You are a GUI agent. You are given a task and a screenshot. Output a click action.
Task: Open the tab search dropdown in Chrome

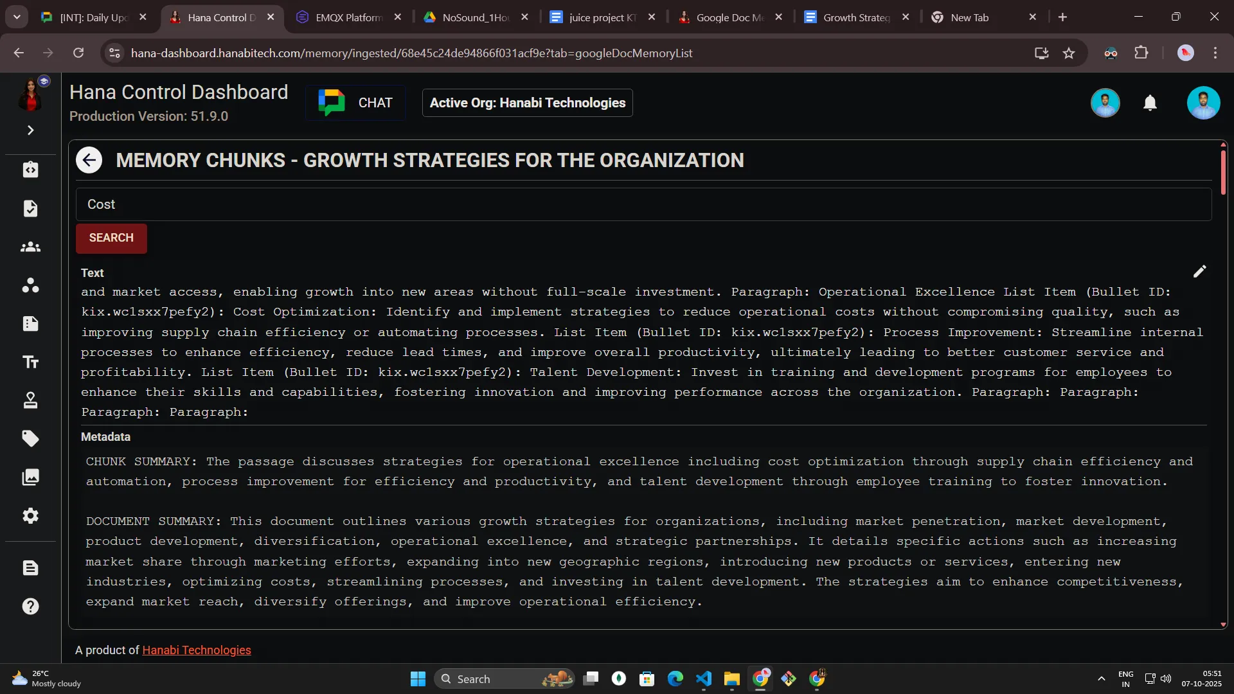click(x=17, y=17)
